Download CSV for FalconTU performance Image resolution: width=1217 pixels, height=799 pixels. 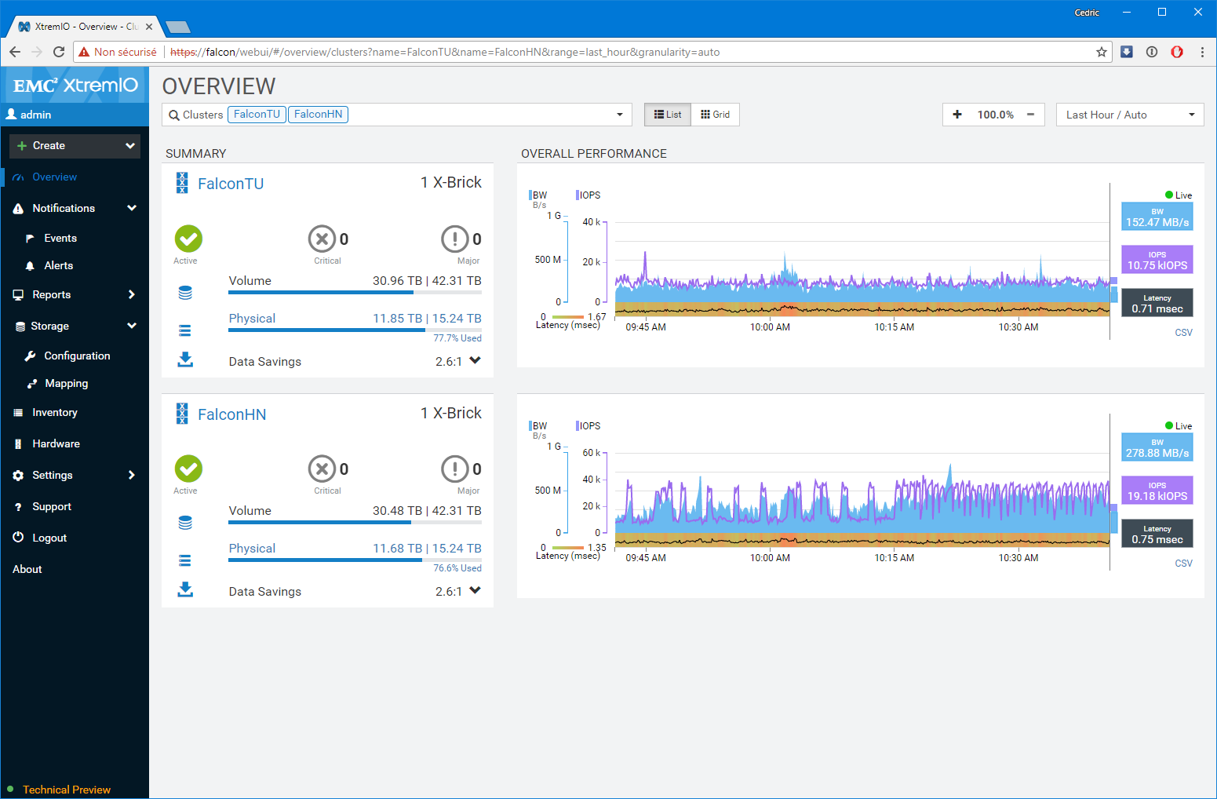(1183, 333)
